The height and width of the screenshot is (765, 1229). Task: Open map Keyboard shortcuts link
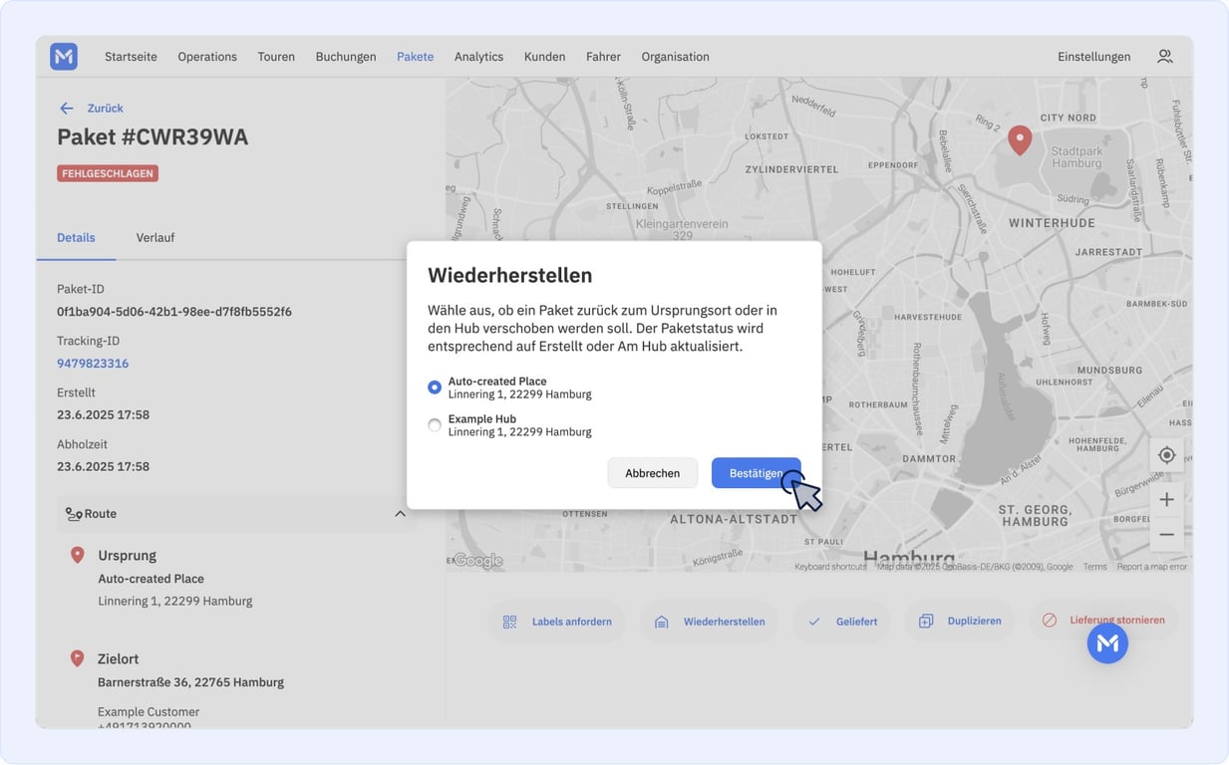(830, 567)
